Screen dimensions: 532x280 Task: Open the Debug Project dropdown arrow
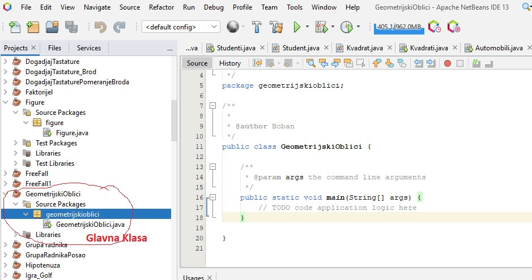[x=333, y=27]
